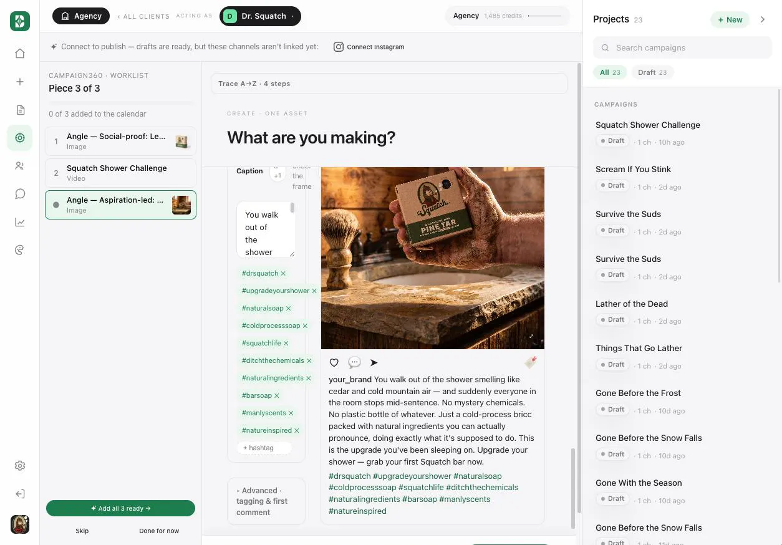Open the Dr. Squatch client switcher
The image size is (782, 545).
click(x=260, y=16)
